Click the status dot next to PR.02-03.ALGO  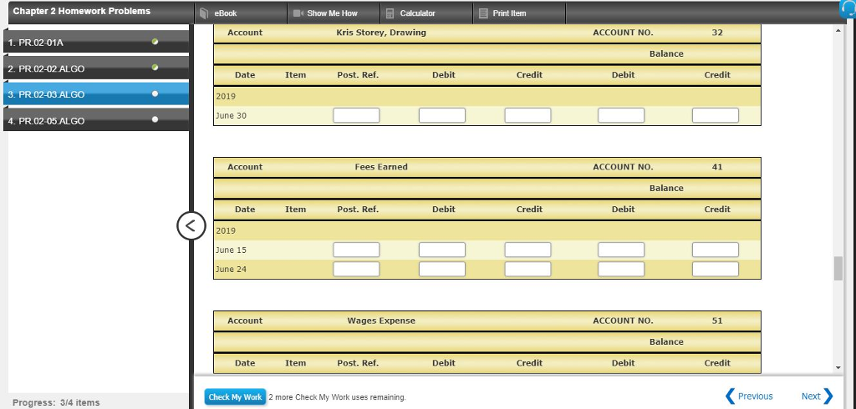coord(155,93)
